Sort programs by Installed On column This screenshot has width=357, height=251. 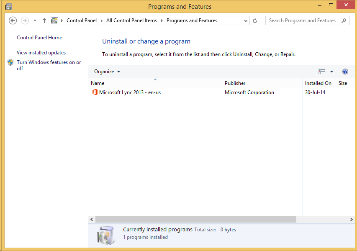tap(318, 83)
